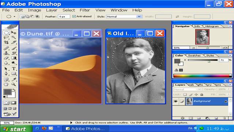Click the Adobe Photoshop taskbar button
The width and height of the screenshot is (234, 132).
click(x=86, y=129)
